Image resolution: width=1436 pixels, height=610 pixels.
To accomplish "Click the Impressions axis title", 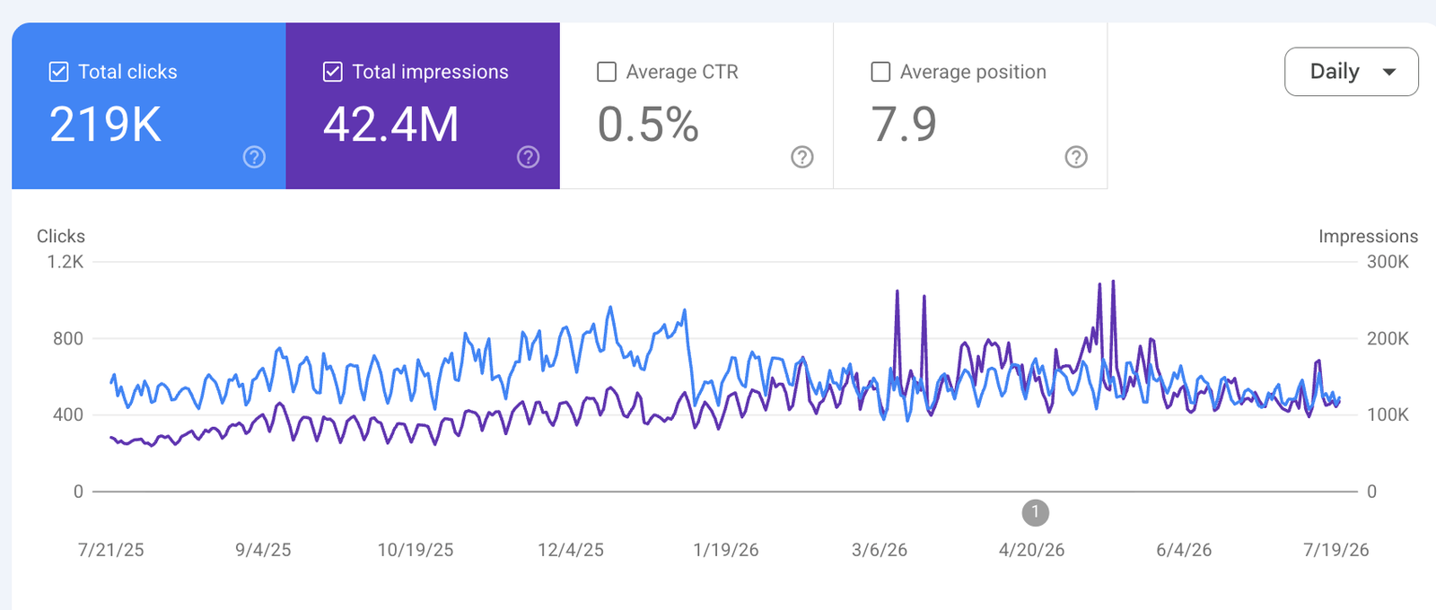I will click(1368, 236).
